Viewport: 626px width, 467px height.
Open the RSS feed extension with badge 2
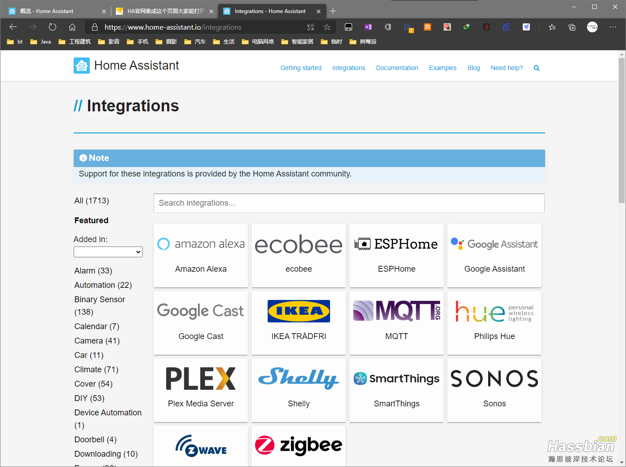point(408,27)
